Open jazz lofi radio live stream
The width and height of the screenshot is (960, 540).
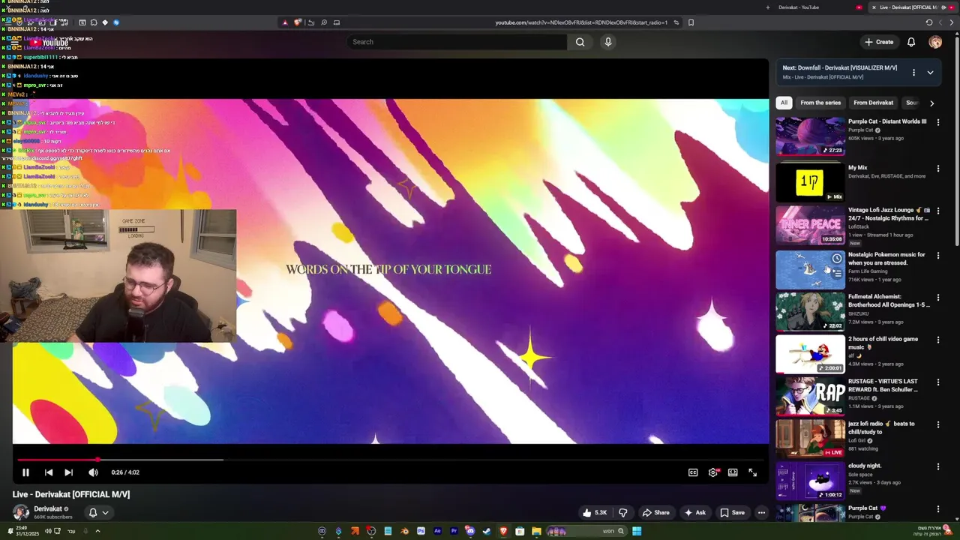click(810, 439)
